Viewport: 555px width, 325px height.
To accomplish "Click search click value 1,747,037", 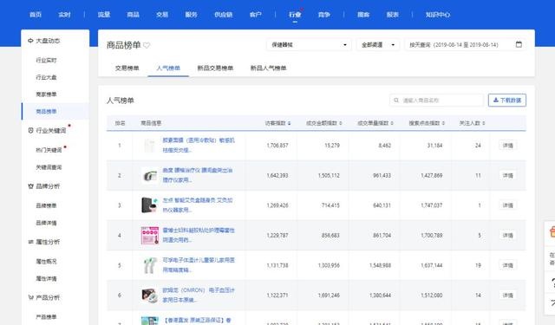I will coord(432,205).
